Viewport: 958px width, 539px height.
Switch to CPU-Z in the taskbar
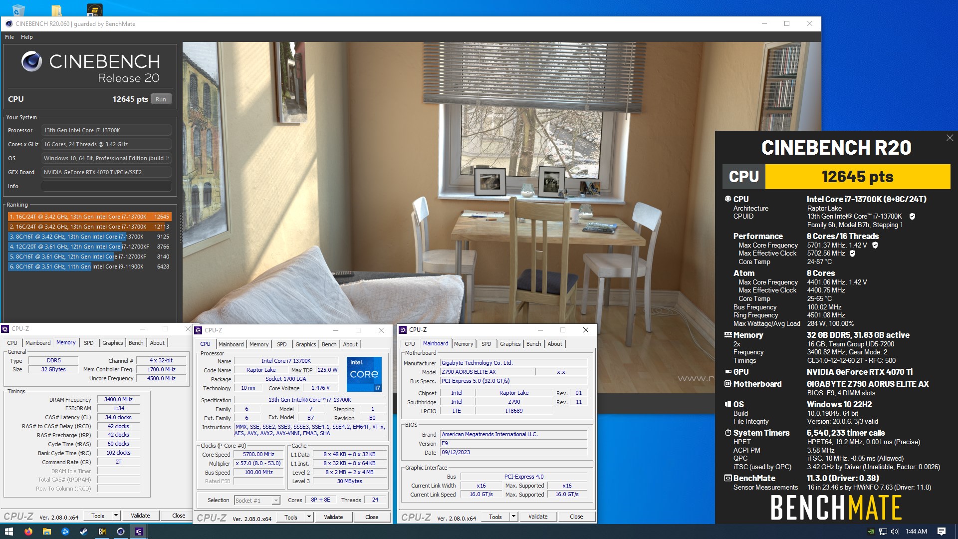click(x=139, y=532)
